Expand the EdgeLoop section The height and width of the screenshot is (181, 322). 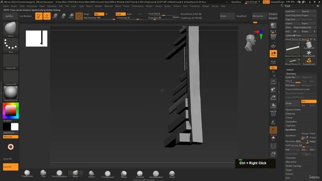pos(290,114)
